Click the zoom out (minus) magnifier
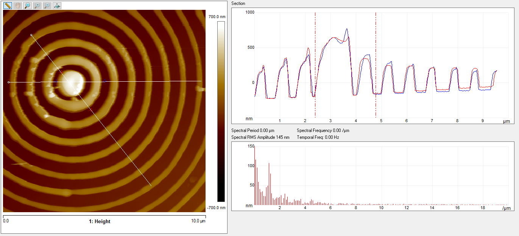The height and width of the screenshot is (236, 519). [x=47, y=6]
